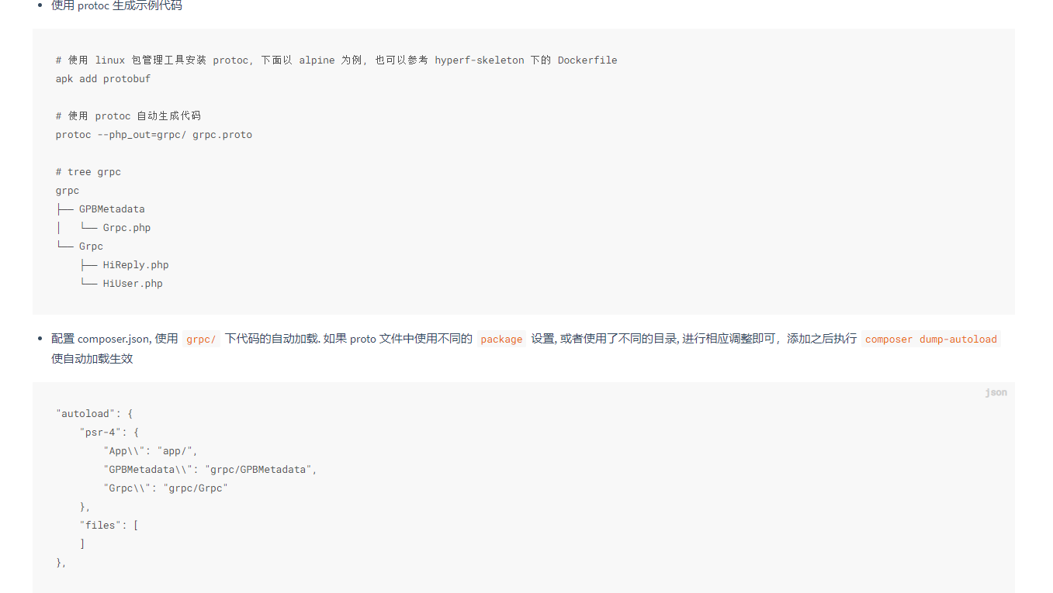Click the text '配置 composer.json, 使用'
Screen dimensions: 1053x593
click(115, 339)
